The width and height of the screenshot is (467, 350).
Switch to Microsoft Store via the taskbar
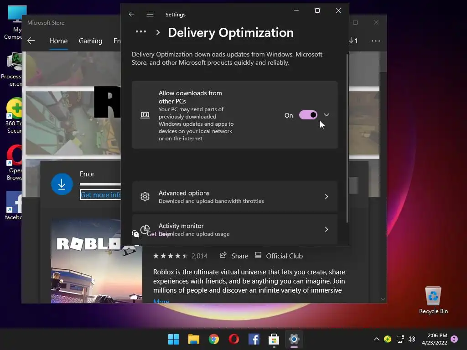click(x=274, y=339)
